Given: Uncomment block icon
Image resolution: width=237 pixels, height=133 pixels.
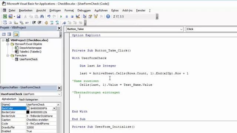Looking at the screenshot, I should (57, 23).
